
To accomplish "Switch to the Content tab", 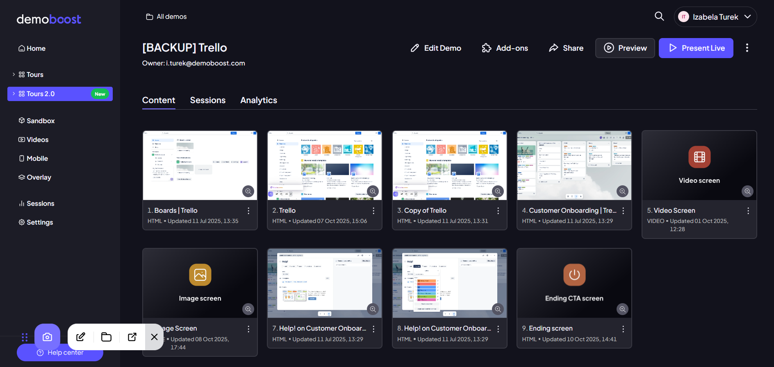I will click(159, 100).
